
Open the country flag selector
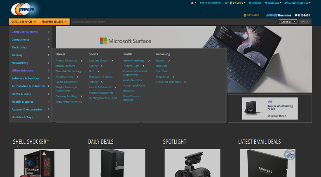click(193, 2)
